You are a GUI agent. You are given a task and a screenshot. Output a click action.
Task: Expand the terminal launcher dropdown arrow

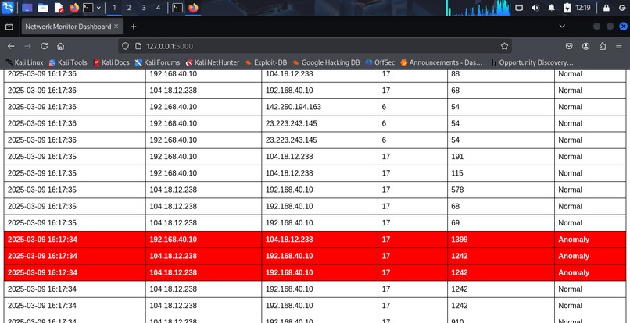click(98, 8)
